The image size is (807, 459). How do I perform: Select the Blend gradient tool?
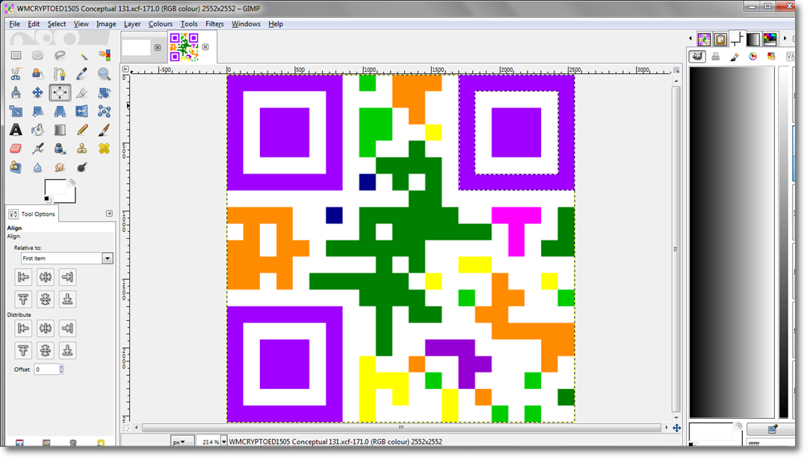pyautogui.click(x=60, y=130)
